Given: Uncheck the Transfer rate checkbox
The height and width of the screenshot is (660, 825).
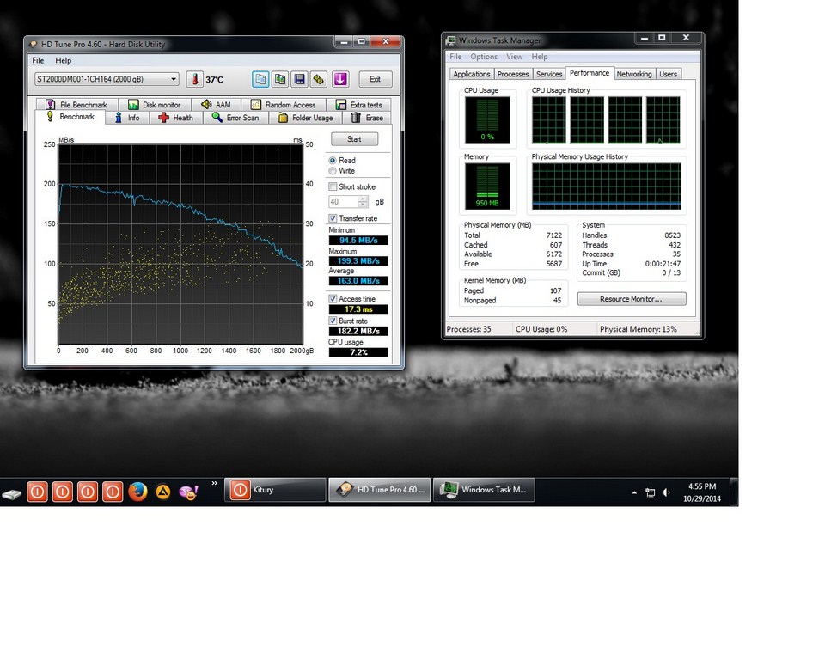Looking at the screenshot, I should (x=333, y=218).
